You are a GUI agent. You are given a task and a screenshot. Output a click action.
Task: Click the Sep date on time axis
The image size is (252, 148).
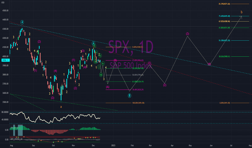pos(33,145)
